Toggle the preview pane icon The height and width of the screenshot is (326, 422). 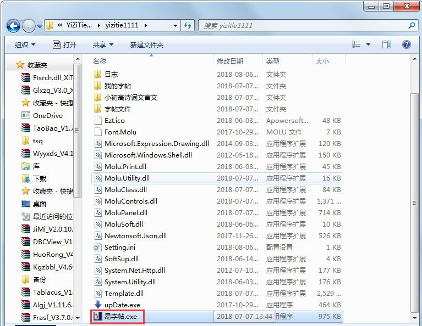(x=387, y=44)
